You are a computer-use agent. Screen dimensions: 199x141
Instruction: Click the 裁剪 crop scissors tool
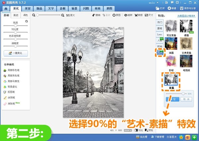click(139, 15)
